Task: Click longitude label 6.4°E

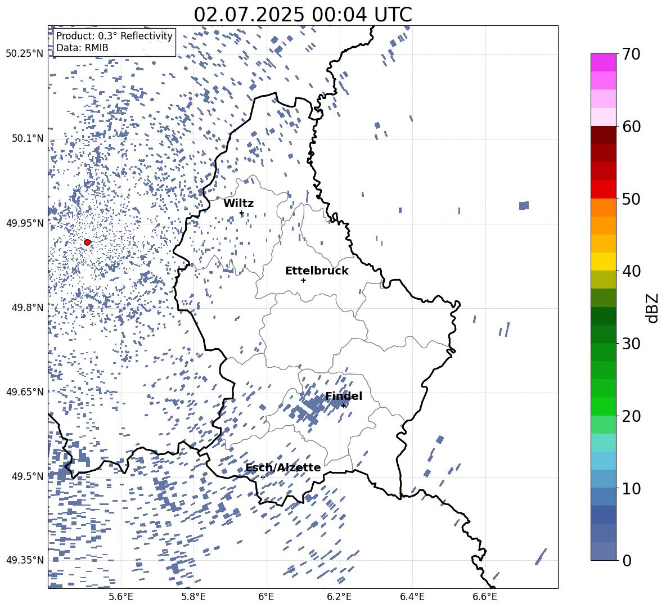Action: point(412,597)
